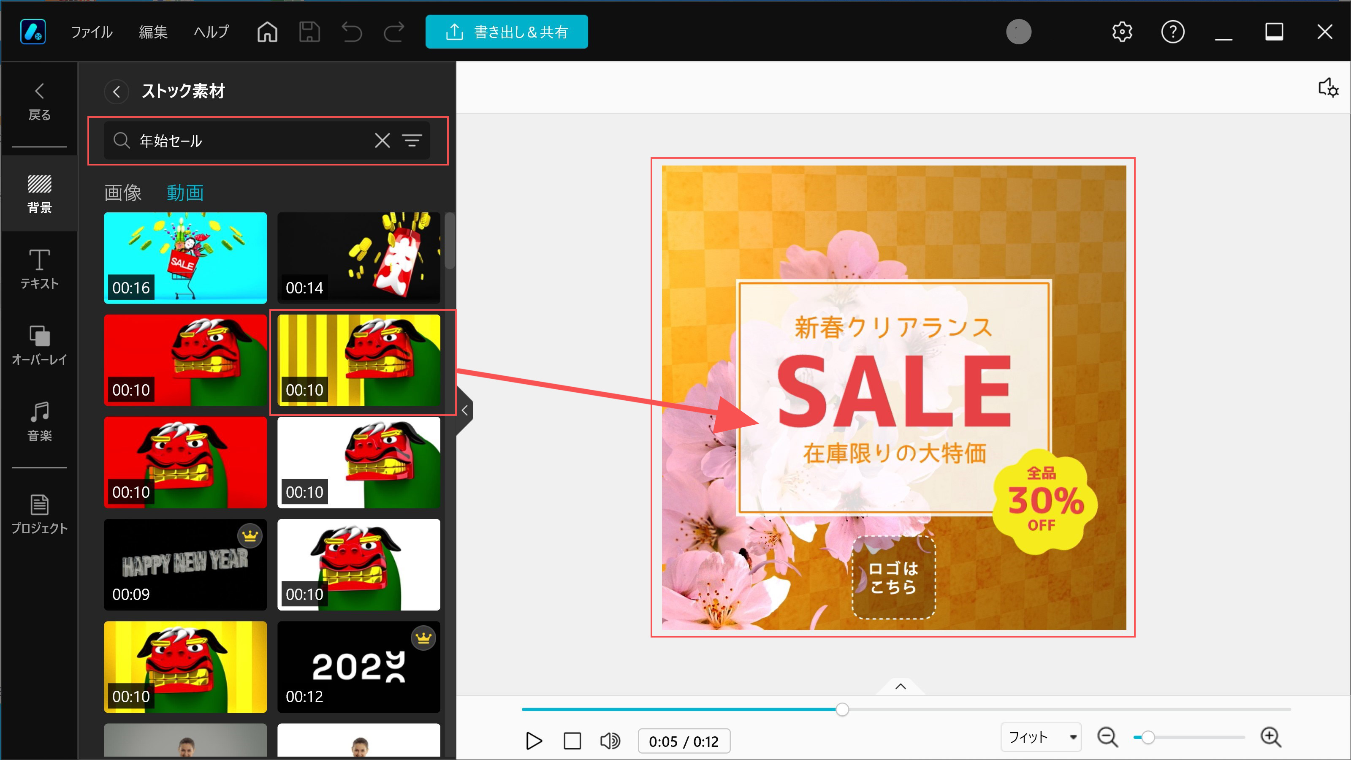Select the yellow striped lion dance video without SALE text
This screenshot has height=760, width=1351.
(359, 360)
